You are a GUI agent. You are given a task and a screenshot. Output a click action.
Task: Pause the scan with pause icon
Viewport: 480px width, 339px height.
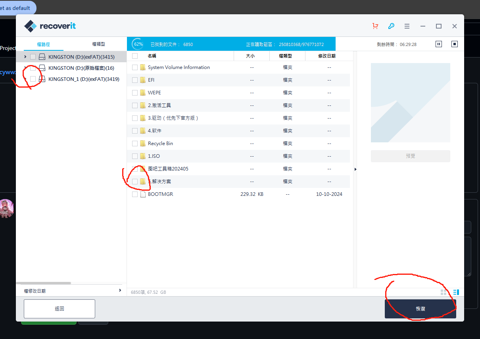point(439,44)
